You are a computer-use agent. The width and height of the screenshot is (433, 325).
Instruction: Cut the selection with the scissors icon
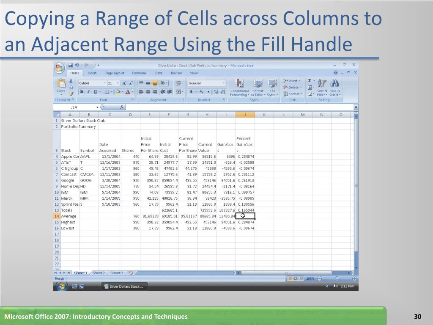click(x=71, y=81)
